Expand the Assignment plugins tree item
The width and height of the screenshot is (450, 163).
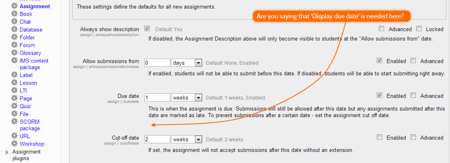(x=7, y=152)
